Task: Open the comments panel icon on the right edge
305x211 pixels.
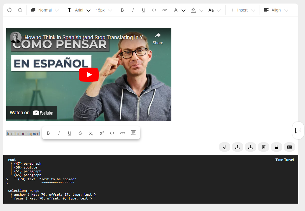Action: 298,130
